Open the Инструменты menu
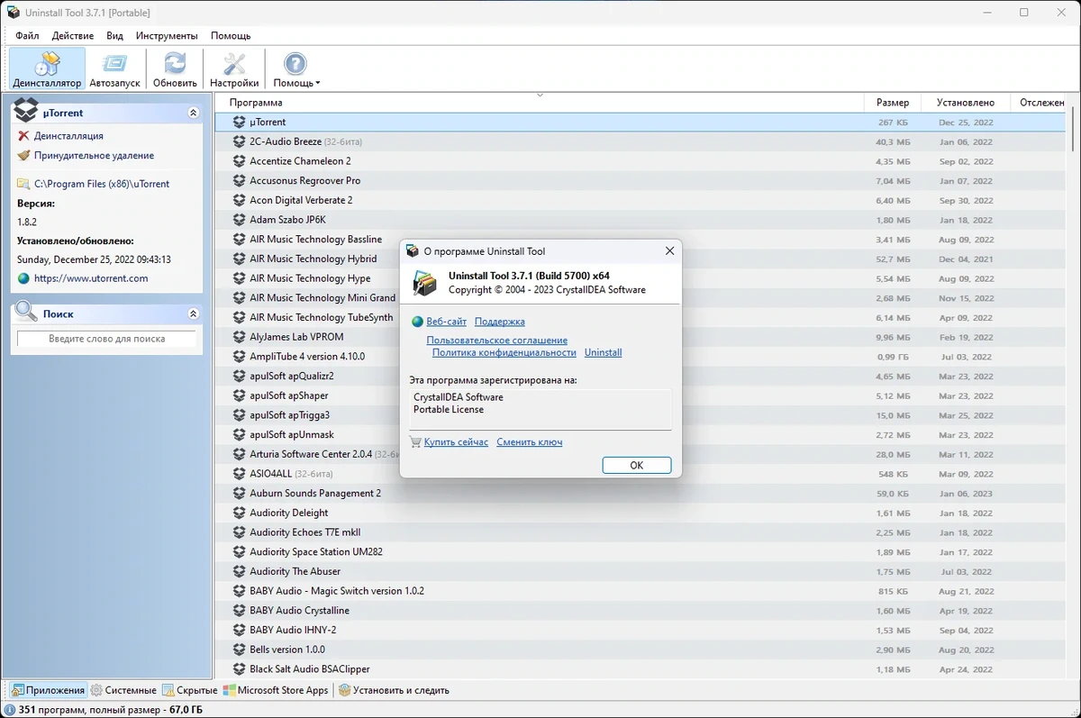This screenshot has height=718, width=1081. pos(167,36)
